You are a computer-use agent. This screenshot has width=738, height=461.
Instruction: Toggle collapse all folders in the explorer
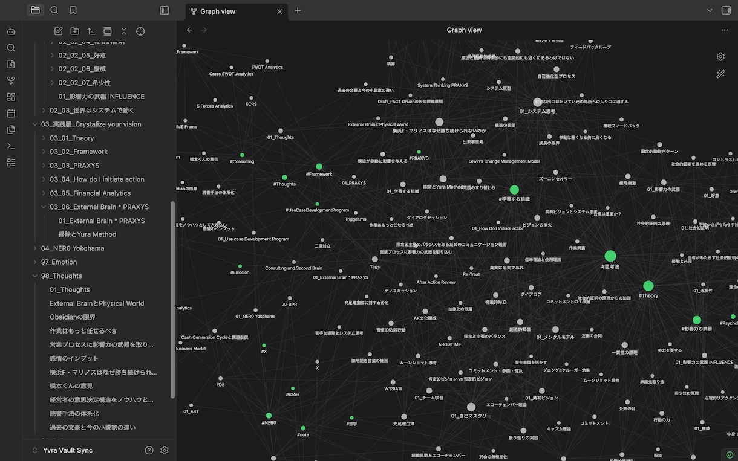click(124, 31)
